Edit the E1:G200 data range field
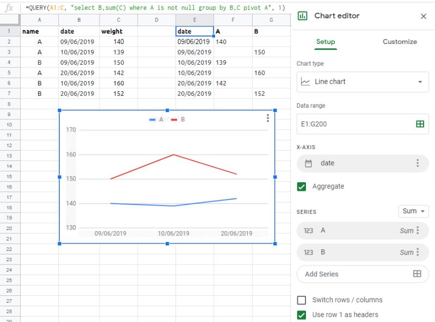Image resolution: width=435 pixels, height=322 pixels. pyautogui.click(x=363, y=124)
